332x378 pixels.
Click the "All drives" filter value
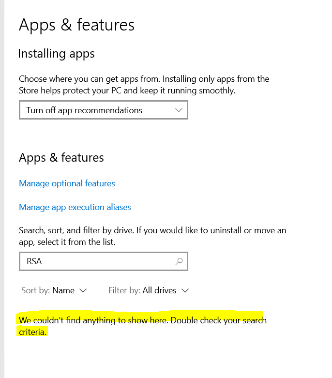coord(160,291)
